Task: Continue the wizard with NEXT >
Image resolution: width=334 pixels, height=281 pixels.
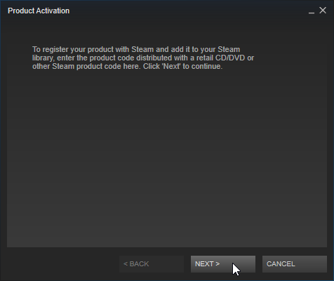Action: [x=223, y=264]
